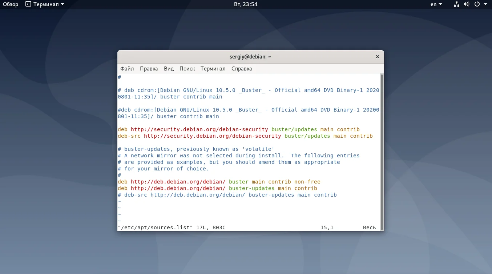492x274 pixels.
Task: Expand the system menu arrow
Action: [x=485, y=4]
